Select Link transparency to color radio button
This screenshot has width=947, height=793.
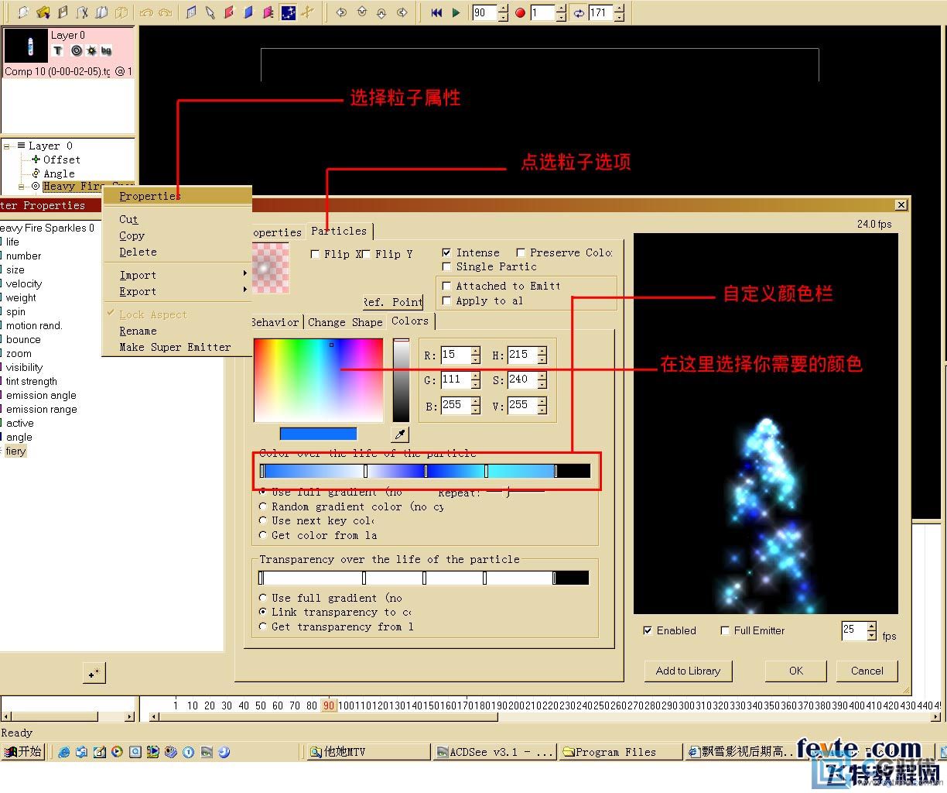tap(263, 612)
